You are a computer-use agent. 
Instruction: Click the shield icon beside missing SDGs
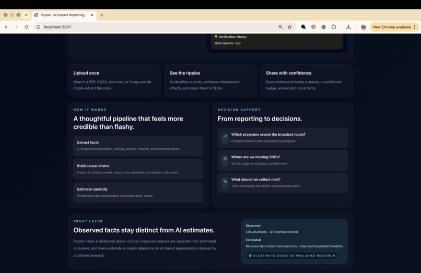click(225, 159)
